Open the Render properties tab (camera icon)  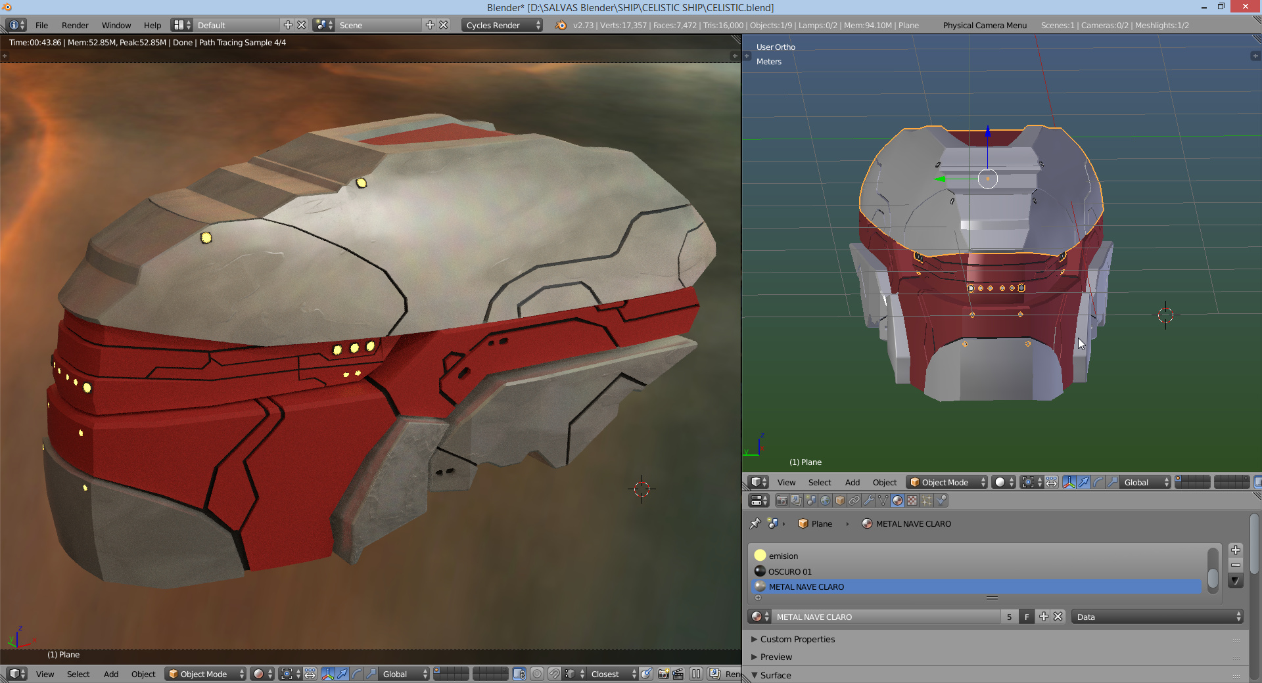pyautogui.click(x=782, y=500)
